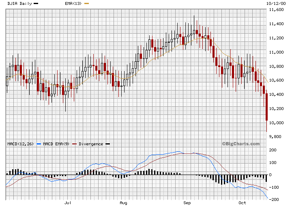Click the orange EMA(13) legend swatch
The width and height of the screenshot is (292, 207).
coord(86,3)
